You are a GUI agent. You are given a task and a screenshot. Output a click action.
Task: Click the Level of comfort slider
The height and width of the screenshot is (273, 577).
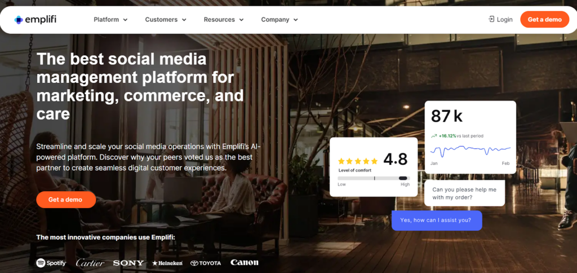pos(373,178)
